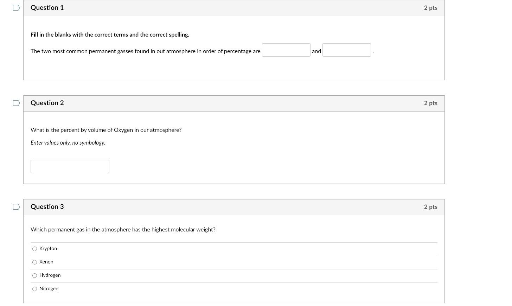Mark Nitrogen as the answer

34,289
